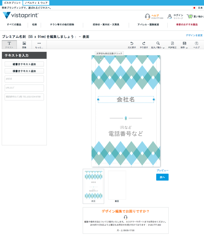Grab left handle of 会社名 text box

[98, 100]
